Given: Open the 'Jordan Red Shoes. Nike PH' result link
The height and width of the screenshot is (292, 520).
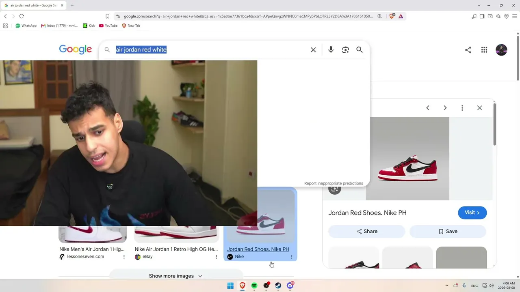Looking at the screenshot, I should tap(258, 249).
